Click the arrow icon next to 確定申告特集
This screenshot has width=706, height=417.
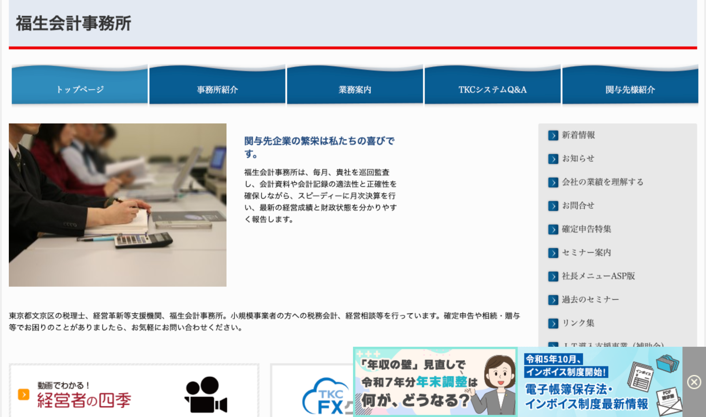click(553, 230)
